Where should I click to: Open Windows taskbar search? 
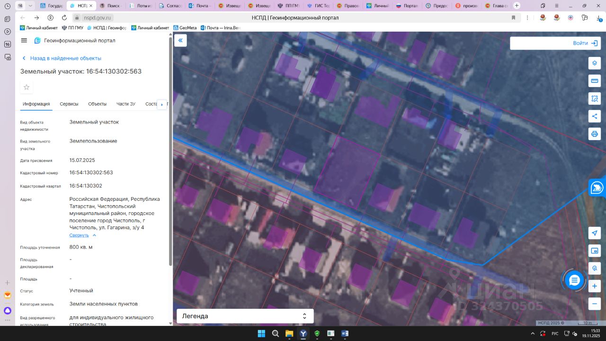click(275, 333)
